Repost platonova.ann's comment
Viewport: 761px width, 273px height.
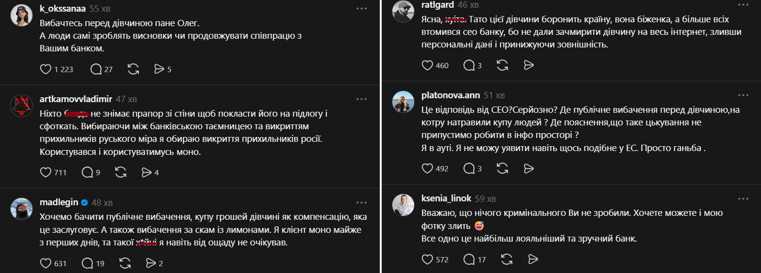click(x=503, y=168)
